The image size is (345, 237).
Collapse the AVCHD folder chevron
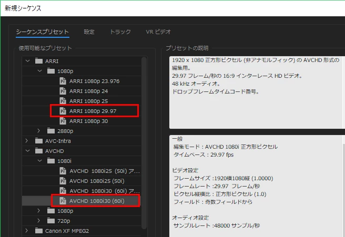coord(27,151)
